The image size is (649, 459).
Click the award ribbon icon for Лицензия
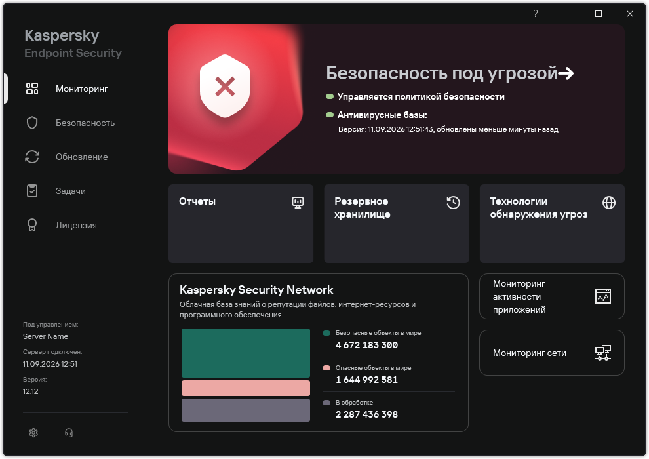pyautogui.click(x=32, y=225)
